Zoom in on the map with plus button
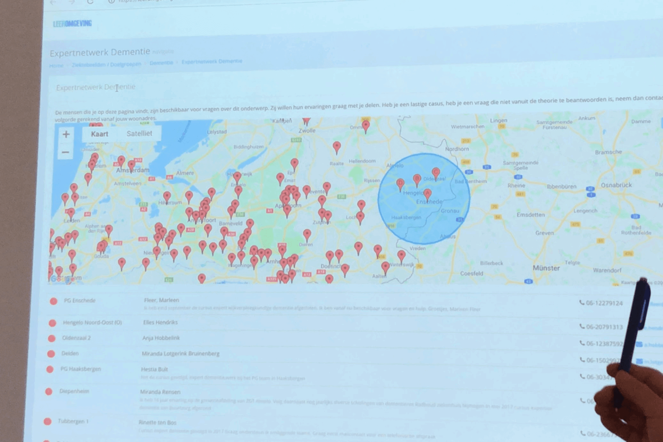 [x=66, y=134]
